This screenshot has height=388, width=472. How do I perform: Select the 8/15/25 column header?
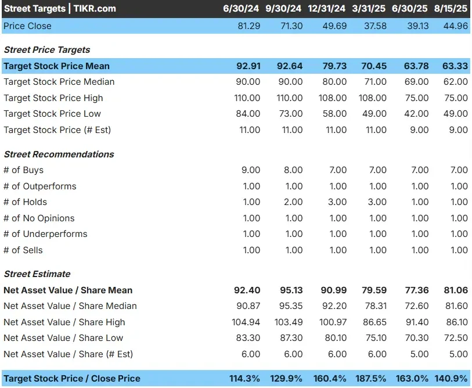click(451, 9)
